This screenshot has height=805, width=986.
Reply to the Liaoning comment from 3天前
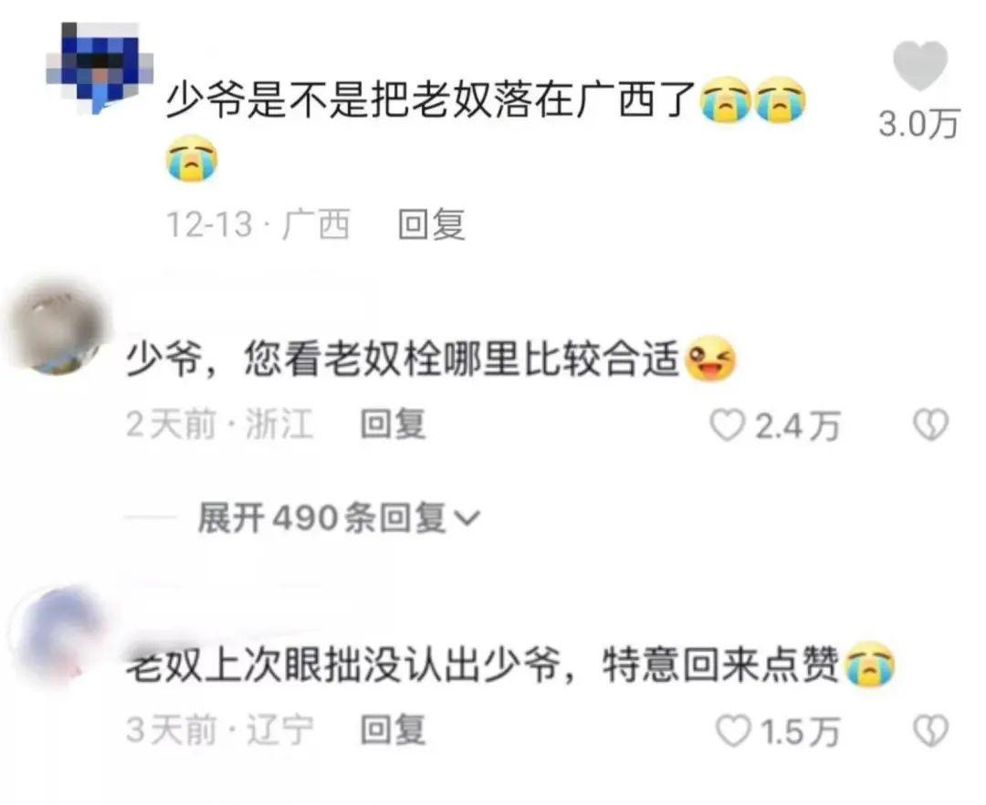[393, 730]
